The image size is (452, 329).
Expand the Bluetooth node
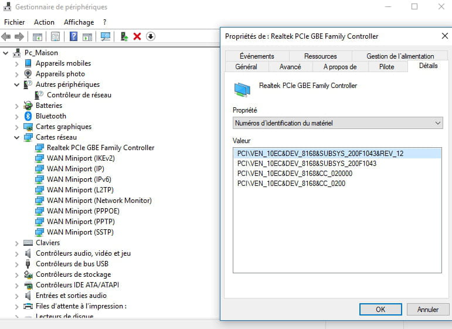click(x=17, y=117)
